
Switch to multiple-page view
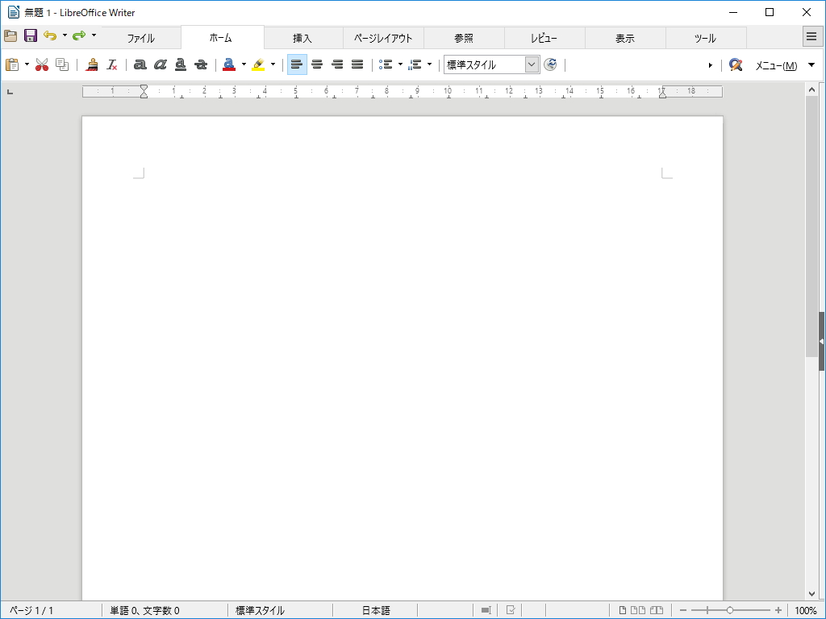click(638, 611)
